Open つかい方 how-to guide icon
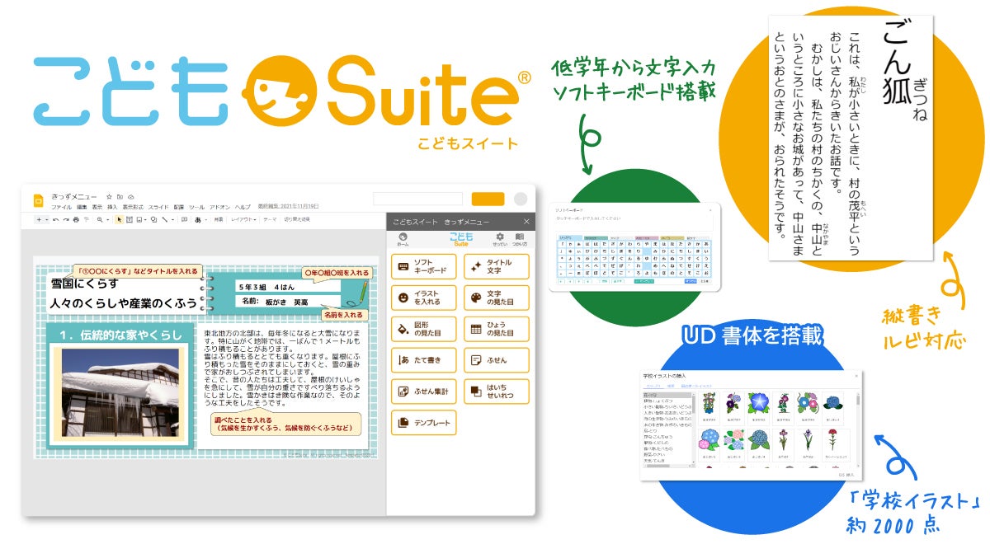This screenshot has height=544, width=990. coord(519,239)
